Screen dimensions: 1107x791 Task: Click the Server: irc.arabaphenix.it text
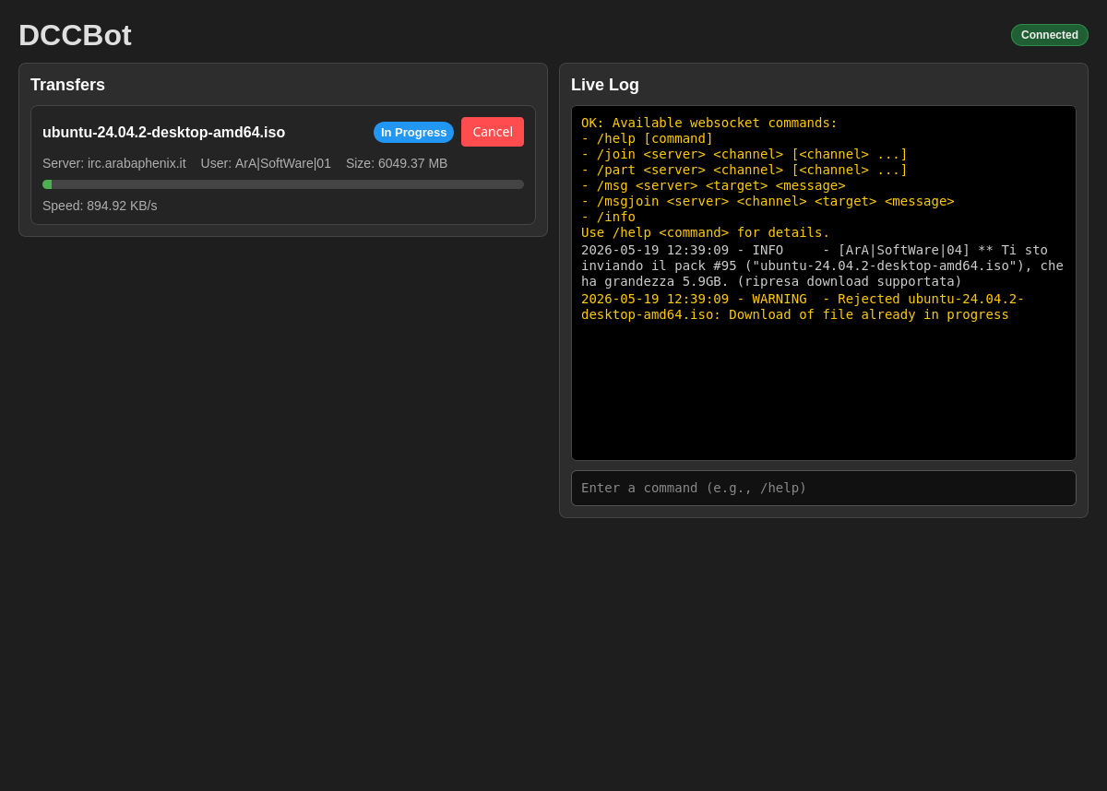pos(114,163)
